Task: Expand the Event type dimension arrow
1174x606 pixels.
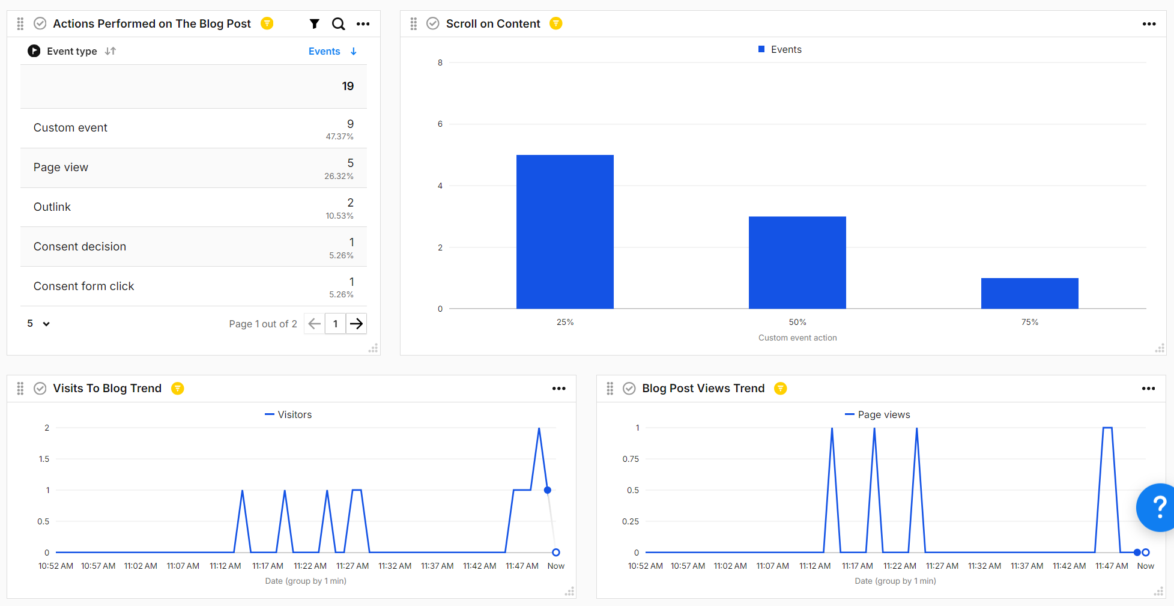Action: 34,51
